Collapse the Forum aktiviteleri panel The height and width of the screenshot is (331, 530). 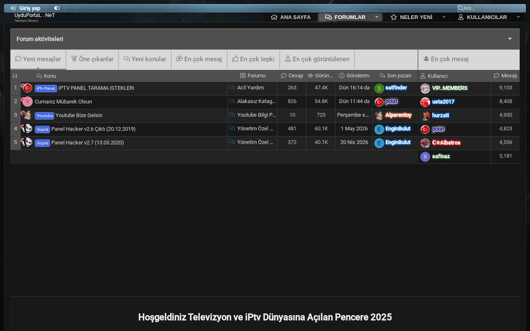click(x=510, y=39)
